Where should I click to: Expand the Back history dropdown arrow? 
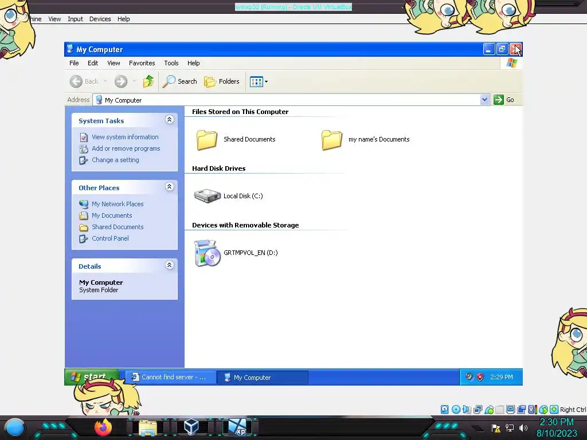(x=105, y=81)
